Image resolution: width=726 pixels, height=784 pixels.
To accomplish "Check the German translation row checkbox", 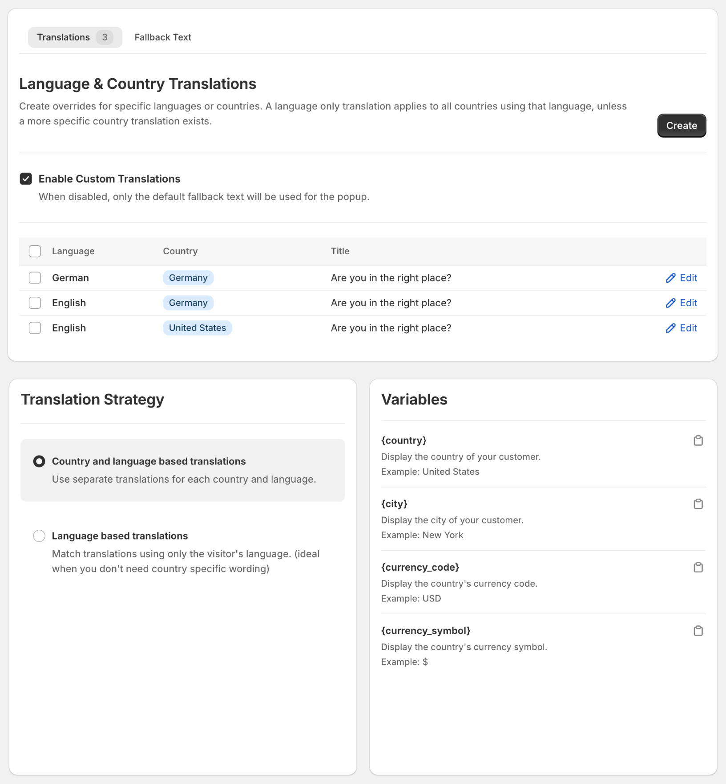I will click(x=35, y=278).
